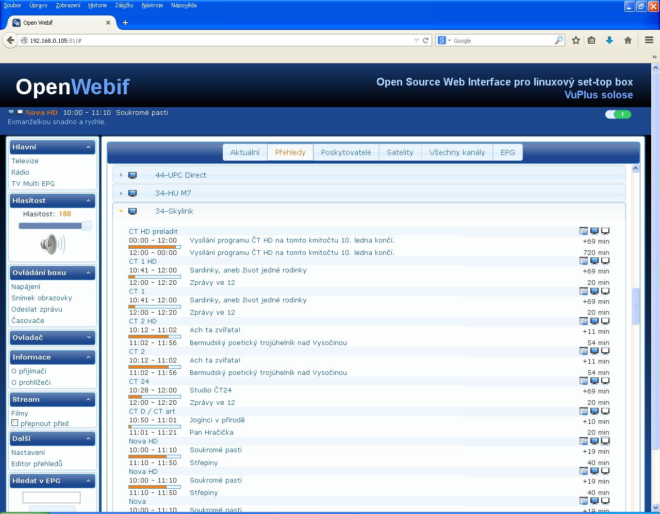The height and width of the screenshot is (514, 660).
Task: Open EPG window icon for CT 24
Action: click(x=584, y=381)
